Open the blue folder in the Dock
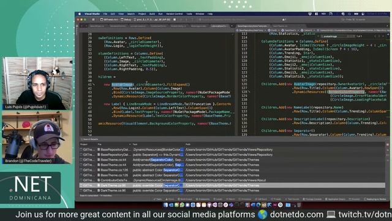The image size is (392, 221). click(x=288, y=205)
